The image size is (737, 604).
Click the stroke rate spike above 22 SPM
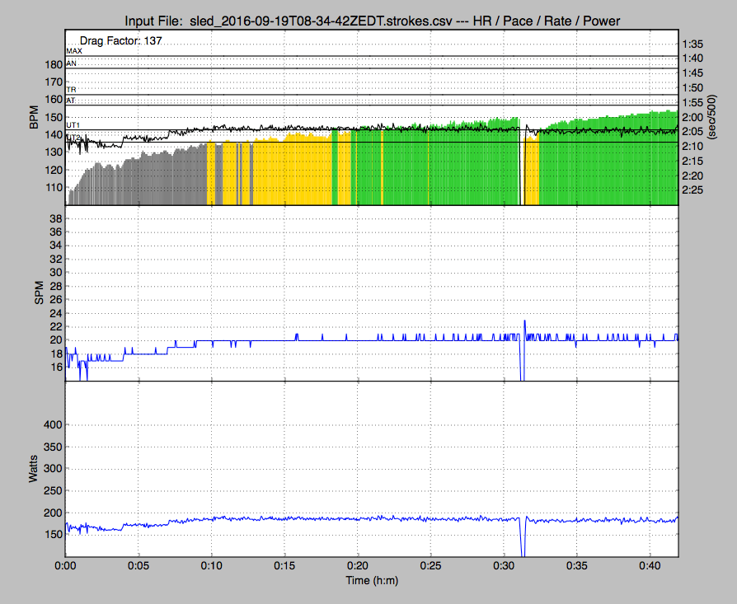pyautogui.click(x=524, y=323)
